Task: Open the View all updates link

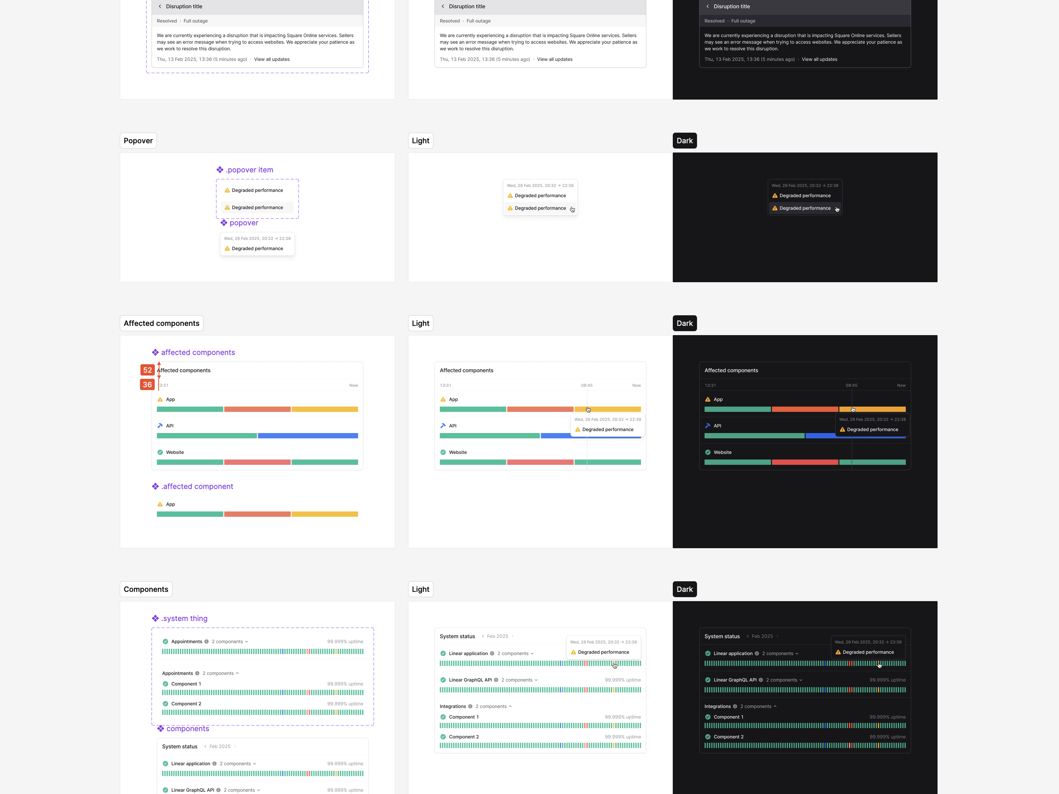Action: (272, 59)
